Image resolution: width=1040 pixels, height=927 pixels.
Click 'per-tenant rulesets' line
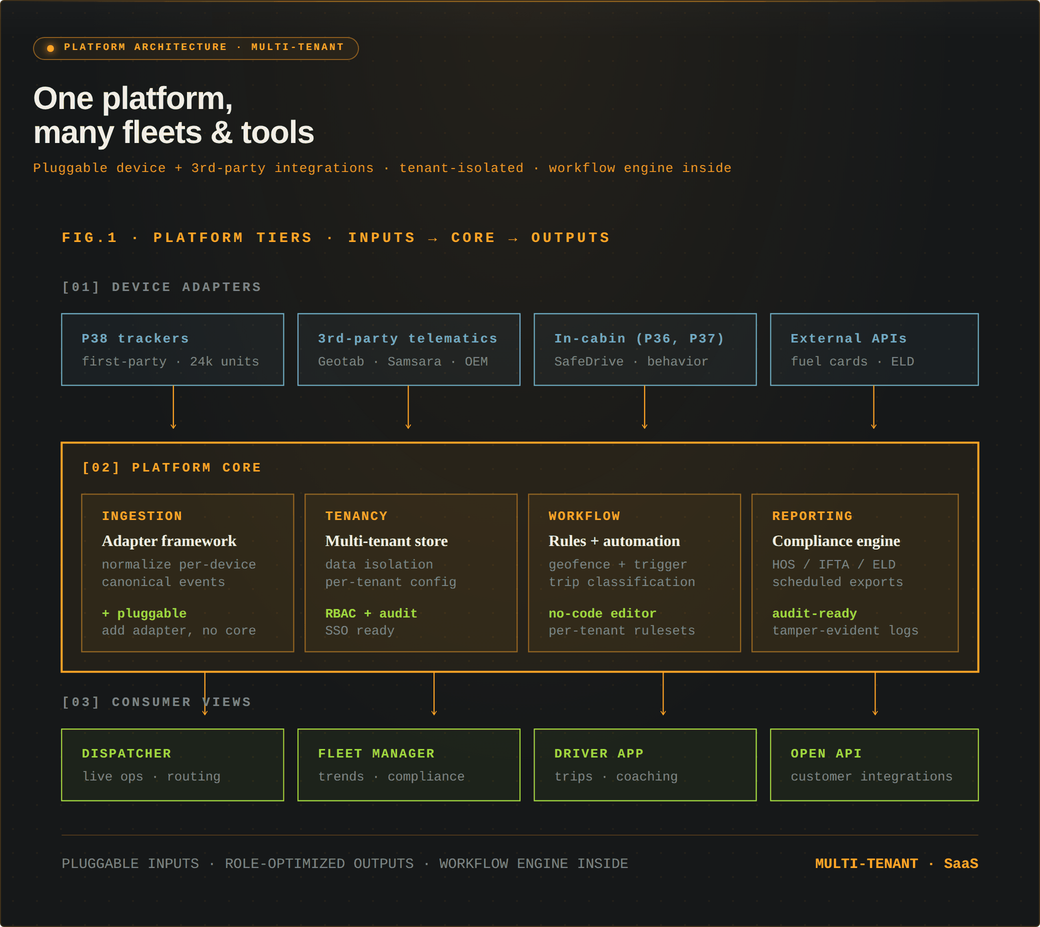(622, 630)
